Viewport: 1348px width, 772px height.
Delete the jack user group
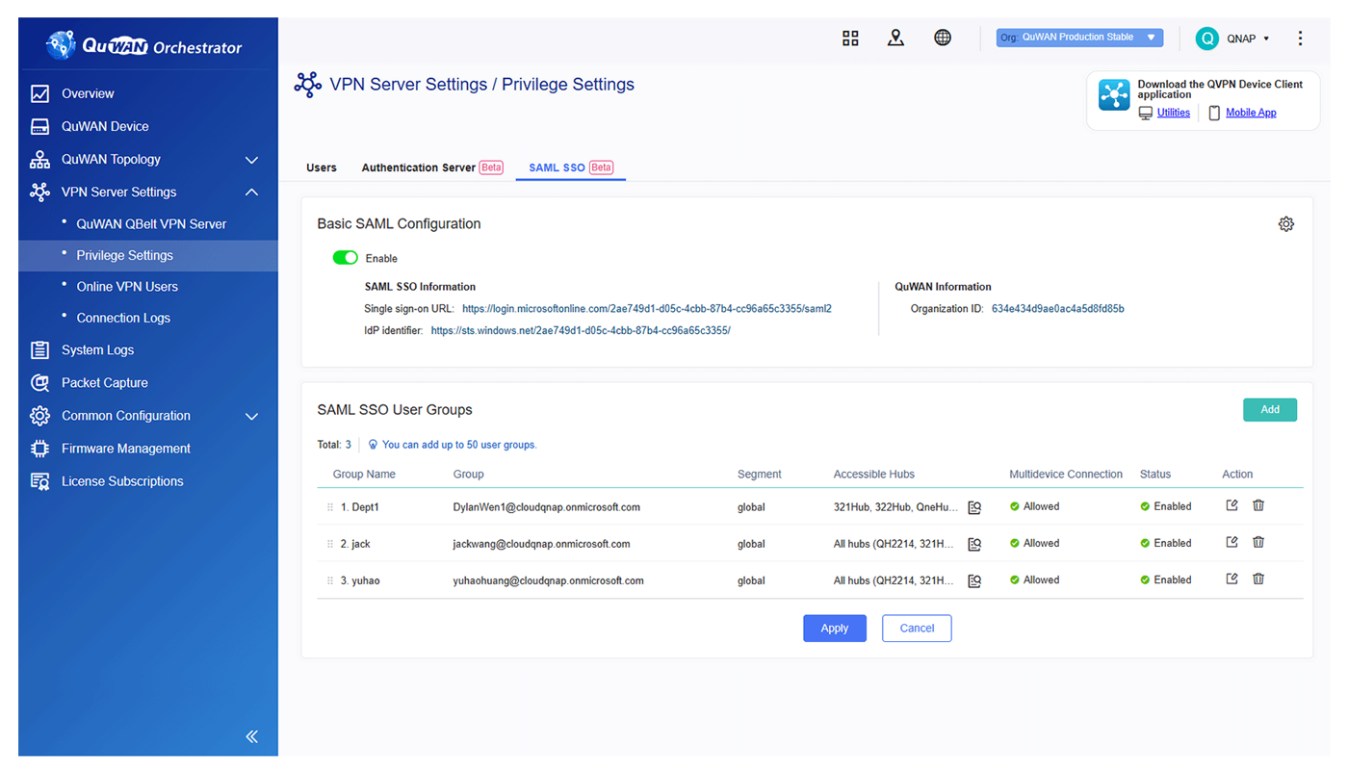click(1258, 542)
